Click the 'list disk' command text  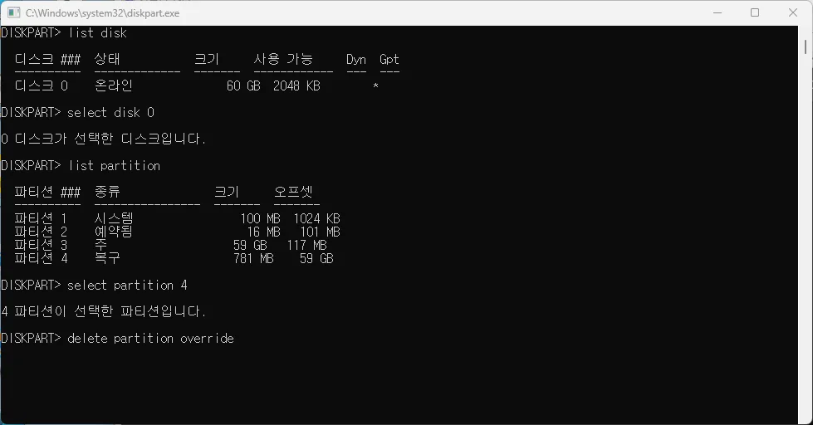[x=98, y=33]
